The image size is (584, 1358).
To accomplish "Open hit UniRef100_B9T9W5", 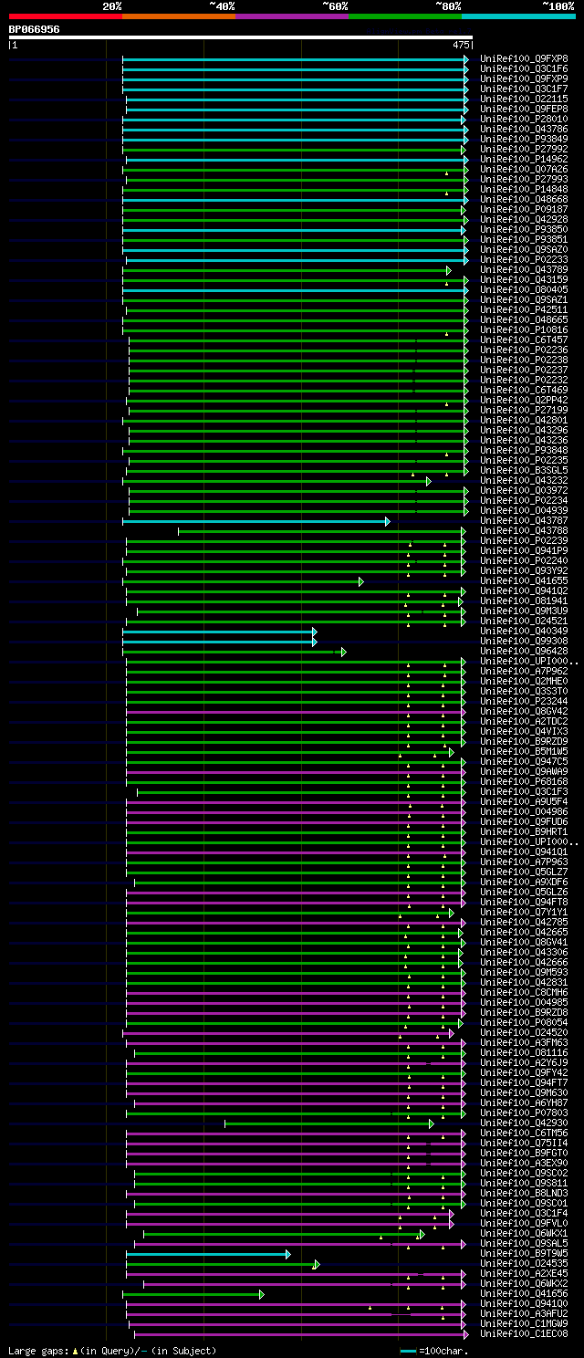I will point(524,1254).
